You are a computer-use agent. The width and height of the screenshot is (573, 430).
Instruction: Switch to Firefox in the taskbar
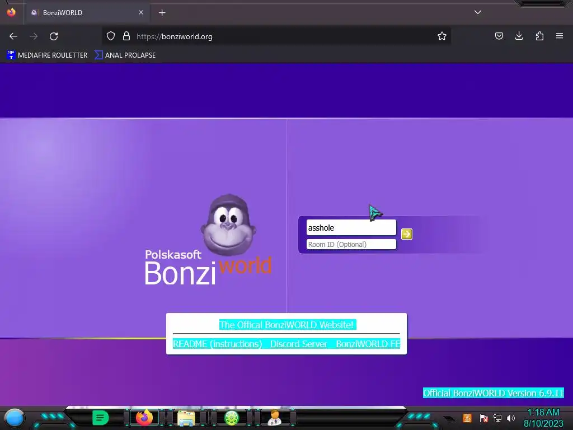point(144,418)
